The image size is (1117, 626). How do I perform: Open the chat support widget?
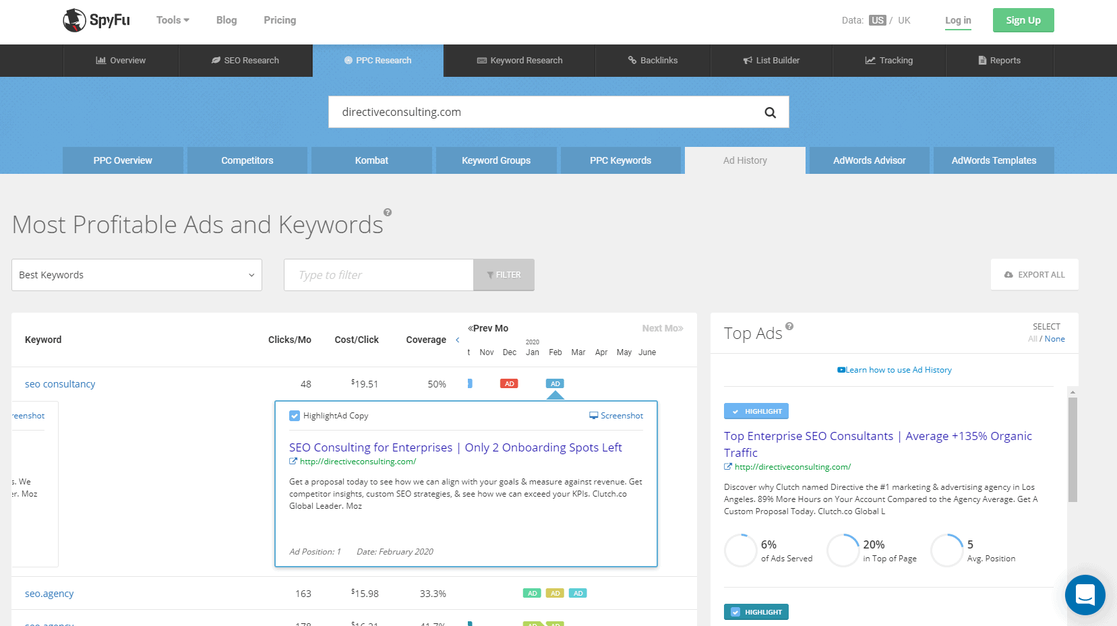tap(1085, 595)
